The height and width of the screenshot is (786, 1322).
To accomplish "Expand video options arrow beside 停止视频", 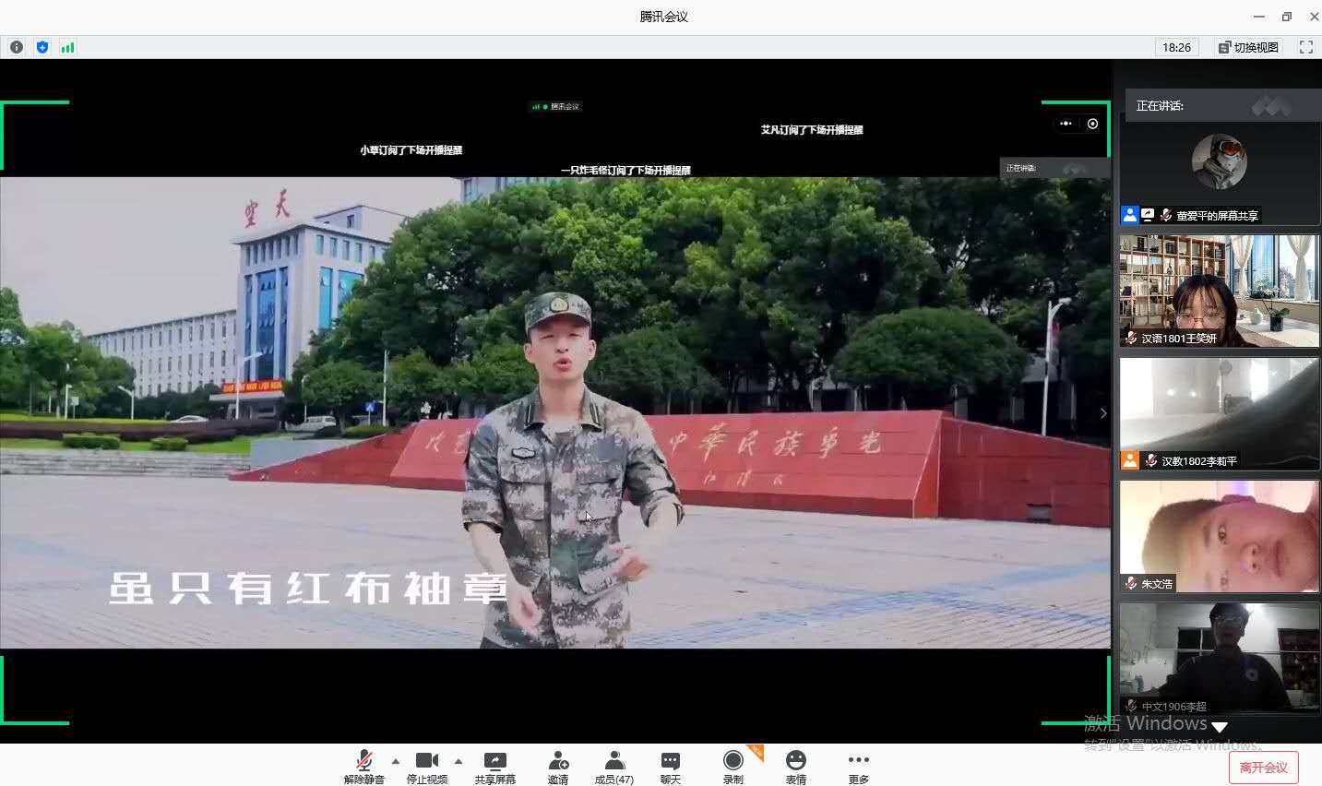I will [459, 761].
